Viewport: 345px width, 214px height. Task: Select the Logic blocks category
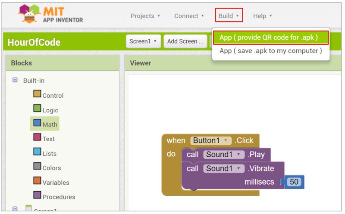pos(46,109)
